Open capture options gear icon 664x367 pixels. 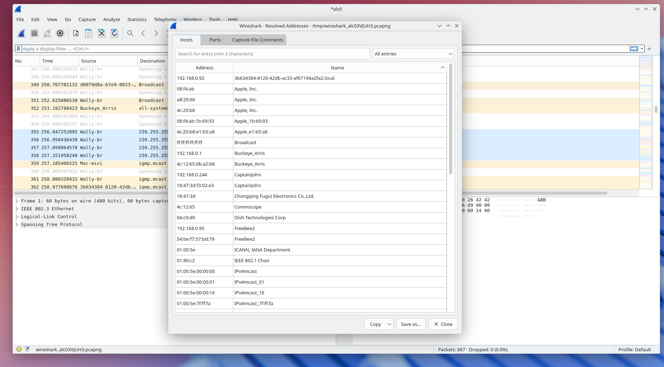[x=60, y=33]
